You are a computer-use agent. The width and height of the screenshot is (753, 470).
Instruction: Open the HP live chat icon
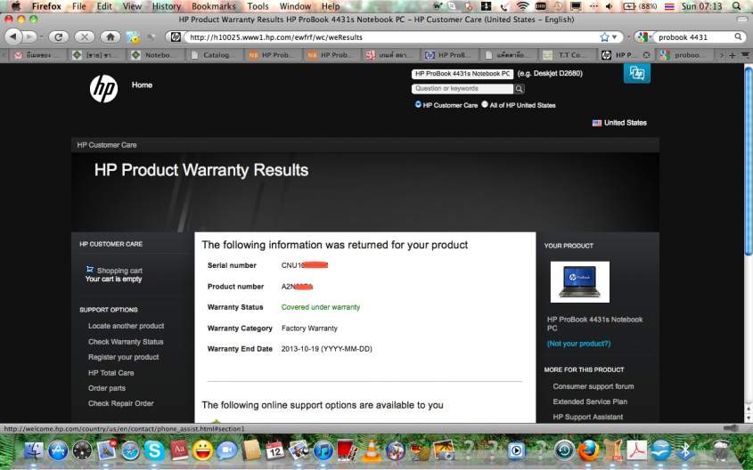coord(636,74)
